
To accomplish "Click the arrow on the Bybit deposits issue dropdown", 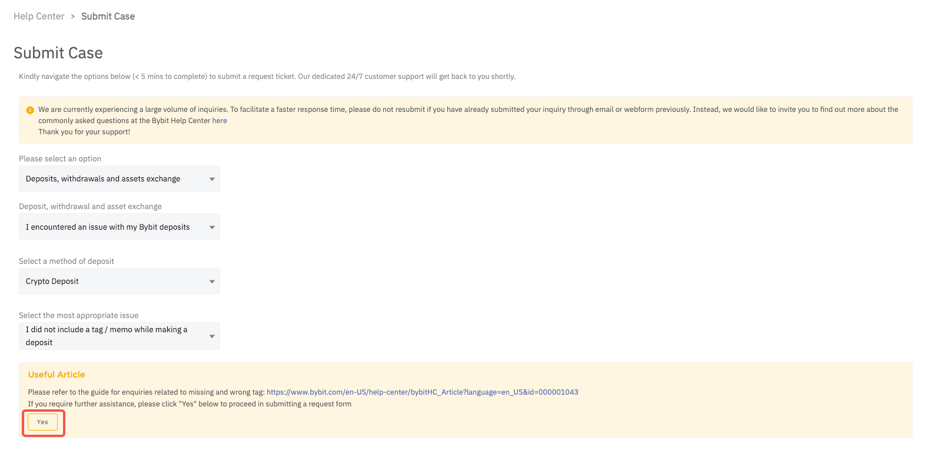I will (x=212, y=227).
